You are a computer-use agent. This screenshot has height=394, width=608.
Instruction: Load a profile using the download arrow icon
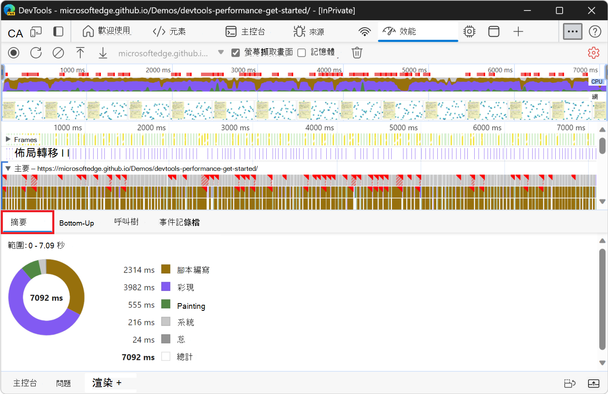(x=103, y=52)
